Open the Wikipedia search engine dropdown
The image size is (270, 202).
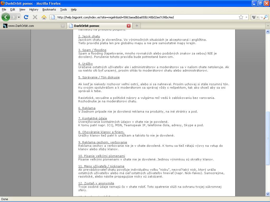(255, 17)
